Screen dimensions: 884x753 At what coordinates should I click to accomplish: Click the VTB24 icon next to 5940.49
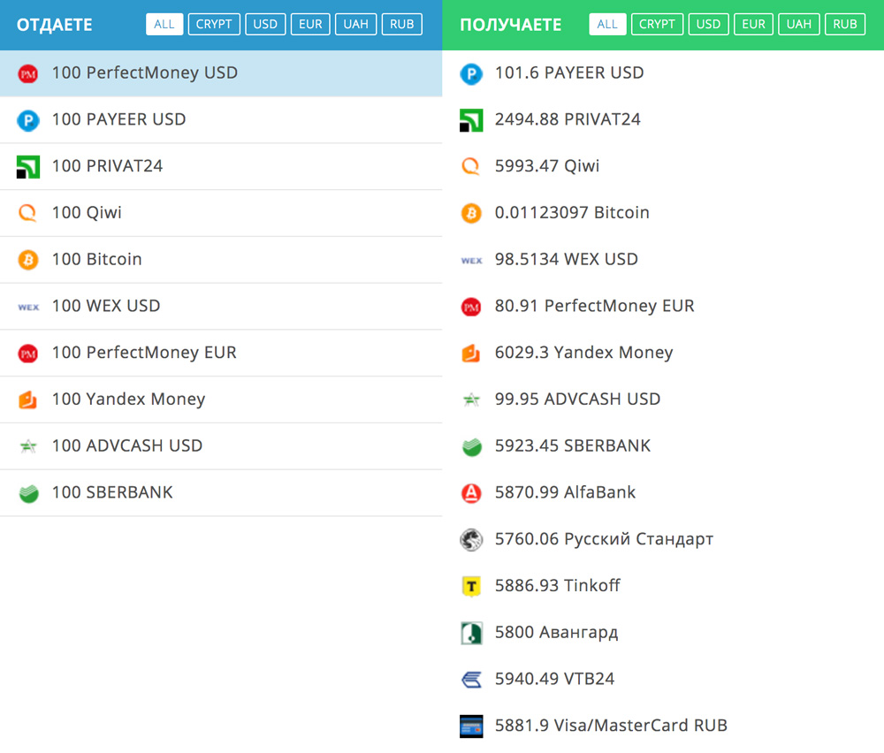click(x=471, y=679)
